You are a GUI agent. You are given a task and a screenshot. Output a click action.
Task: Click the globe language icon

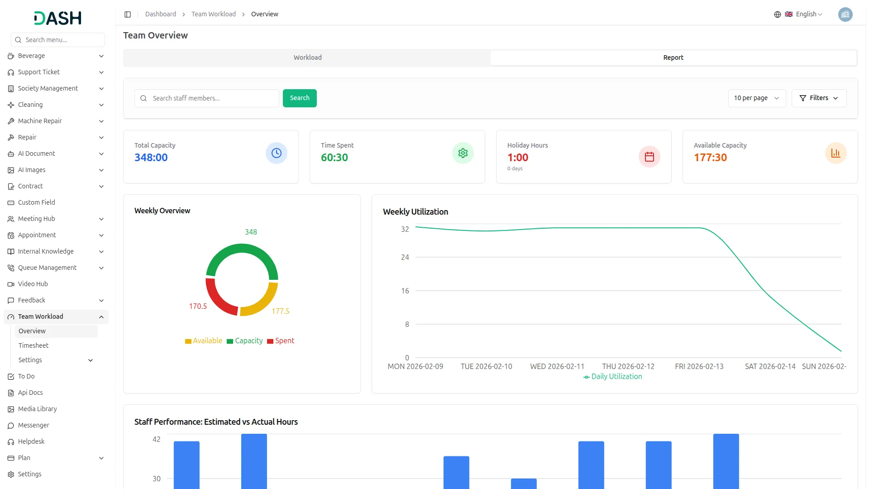point(777,14)
